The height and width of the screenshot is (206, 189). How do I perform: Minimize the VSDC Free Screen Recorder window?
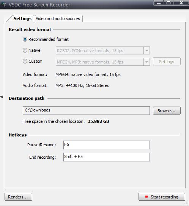(x=159, y=3)
